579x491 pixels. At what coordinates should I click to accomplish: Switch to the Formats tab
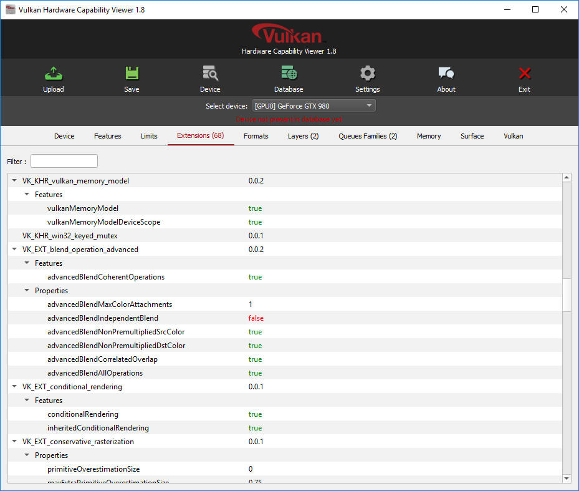pos(256,136)
